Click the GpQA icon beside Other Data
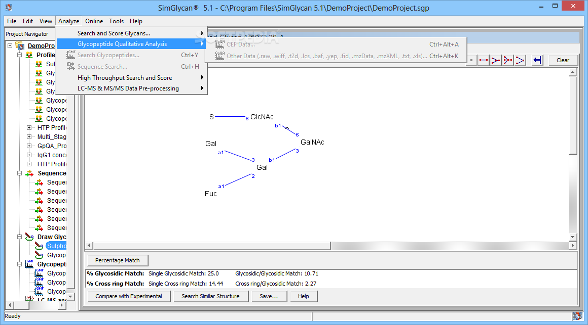The image size is (588, 325). coord(220,56)
